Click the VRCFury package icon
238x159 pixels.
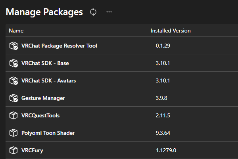(13, 150)
